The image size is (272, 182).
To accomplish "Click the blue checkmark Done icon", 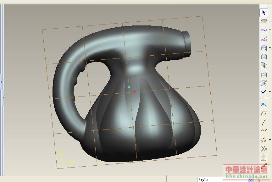I will (264, 92).
